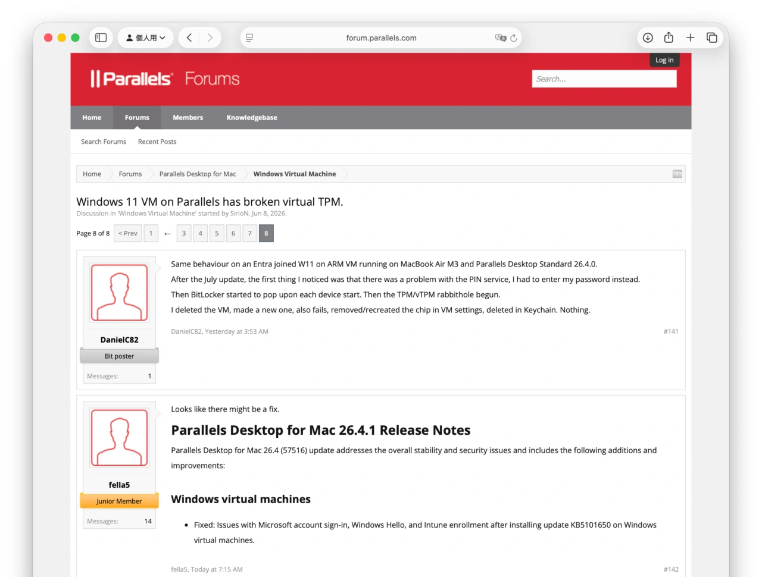Toggle the Safari sidebar
Screen dimensions: 762x577
[101, 37]
